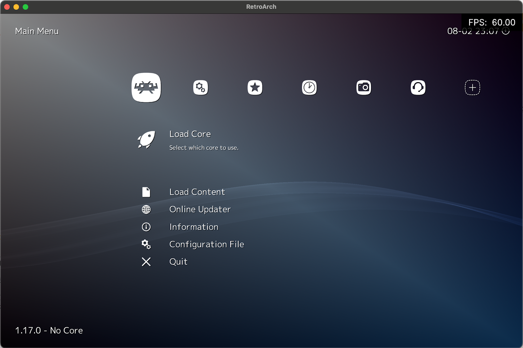Click the Online Updater globe icon
Image resolution: width=523 pixels, height=348 pixels.
pyautogui.click(x=146, y=210)
